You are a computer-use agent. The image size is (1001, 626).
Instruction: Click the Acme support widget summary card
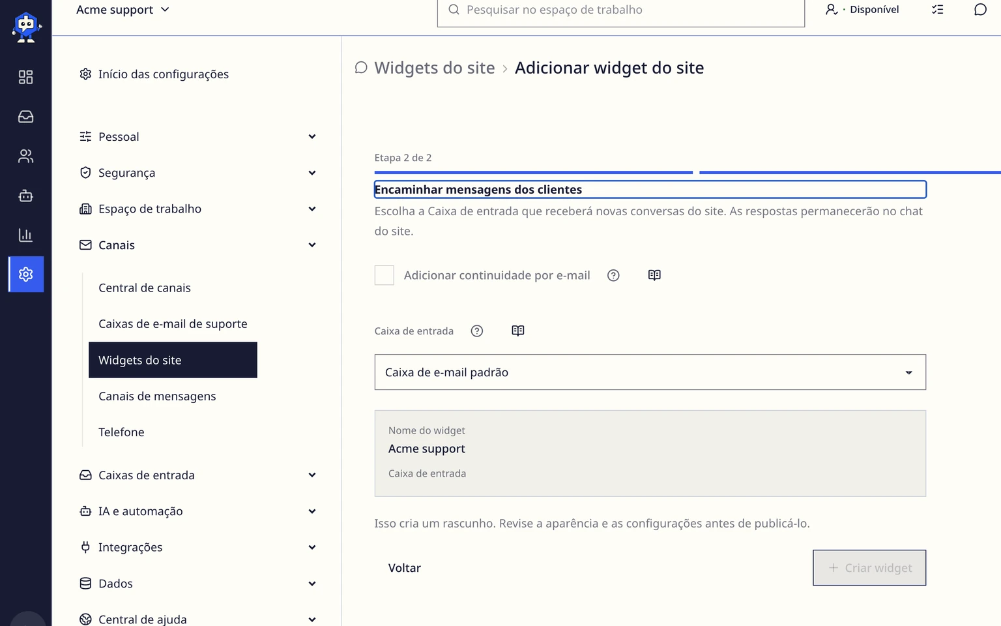pyautogui.click(x=650, y=453)
